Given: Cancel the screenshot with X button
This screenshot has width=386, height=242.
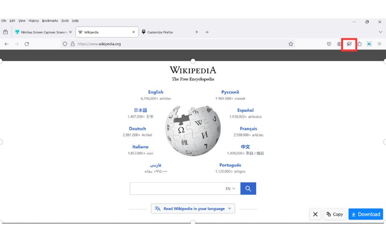Looking at the screenshot, I should (x=315, y=214).
